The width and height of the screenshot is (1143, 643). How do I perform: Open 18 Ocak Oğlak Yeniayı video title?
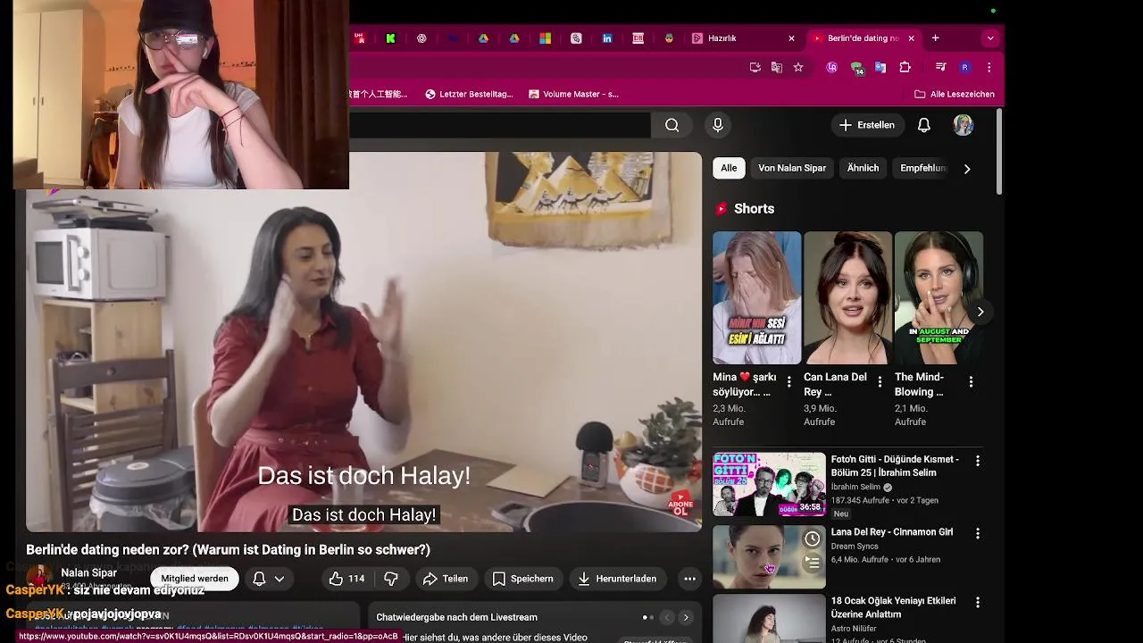(x=893, y=607)
